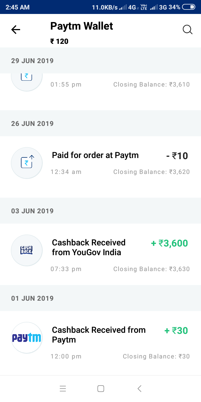Tap the Cashback badge icon for YouGov India
Image resolution: width=201 pixels, height=402 pixels.
[27, 250]
